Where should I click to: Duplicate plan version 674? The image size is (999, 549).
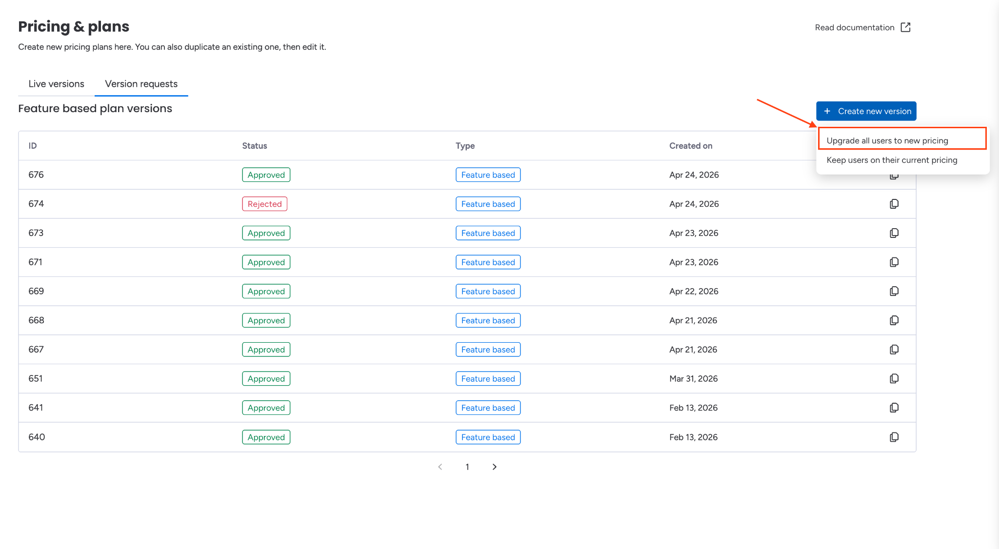pyautogui.click(x=894, y=204)
